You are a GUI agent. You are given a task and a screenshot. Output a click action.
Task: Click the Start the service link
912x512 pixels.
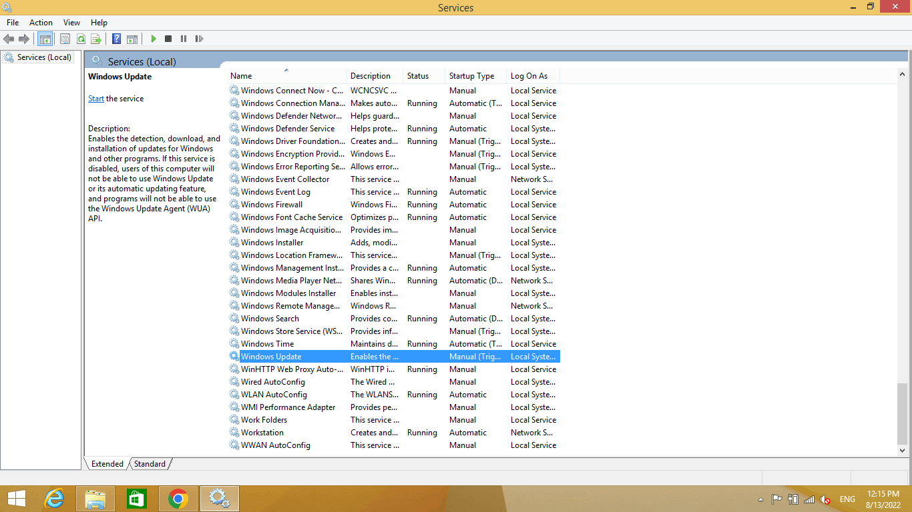coord(96,99)
